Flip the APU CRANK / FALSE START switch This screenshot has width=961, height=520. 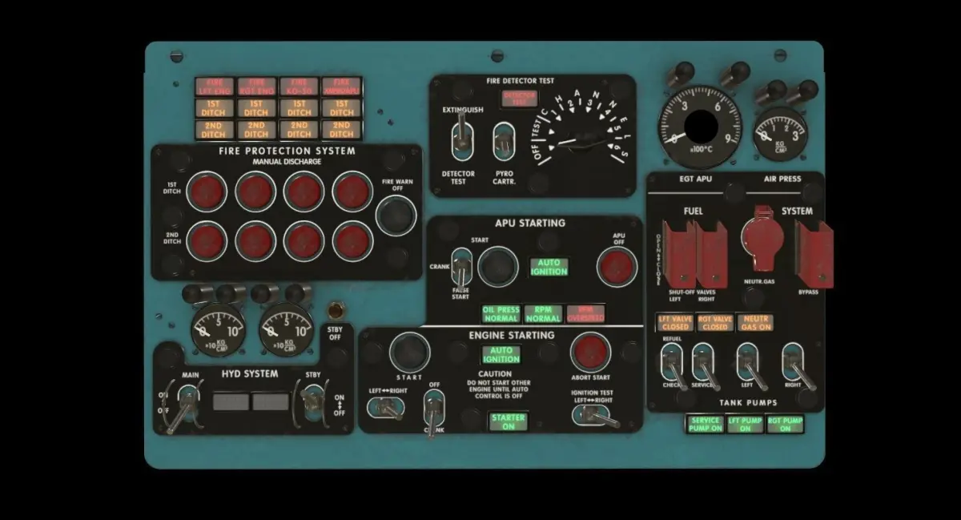[460, 268]
